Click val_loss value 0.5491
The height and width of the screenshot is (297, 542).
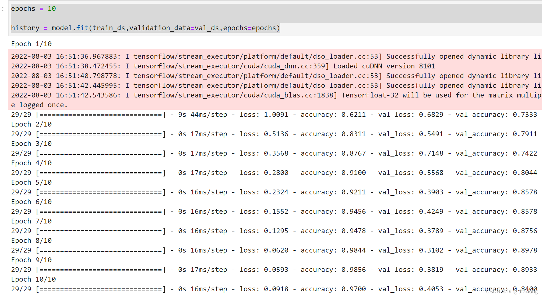(431, 134)
